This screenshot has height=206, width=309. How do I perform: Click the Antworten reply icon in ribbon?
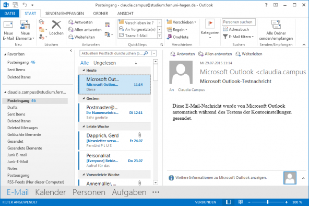click(x=71, y=22)
